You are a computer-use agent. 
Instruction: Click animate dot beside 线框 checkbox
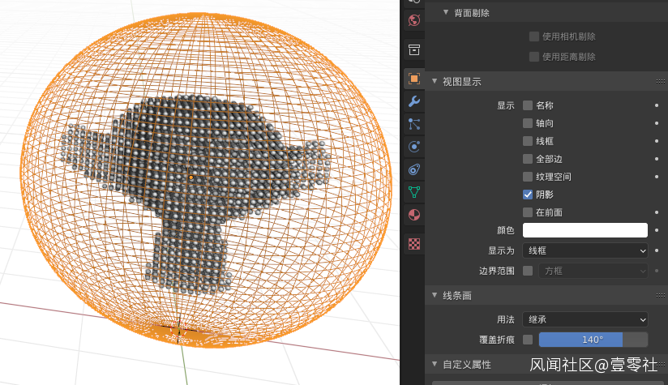click(x=657, y=141)
